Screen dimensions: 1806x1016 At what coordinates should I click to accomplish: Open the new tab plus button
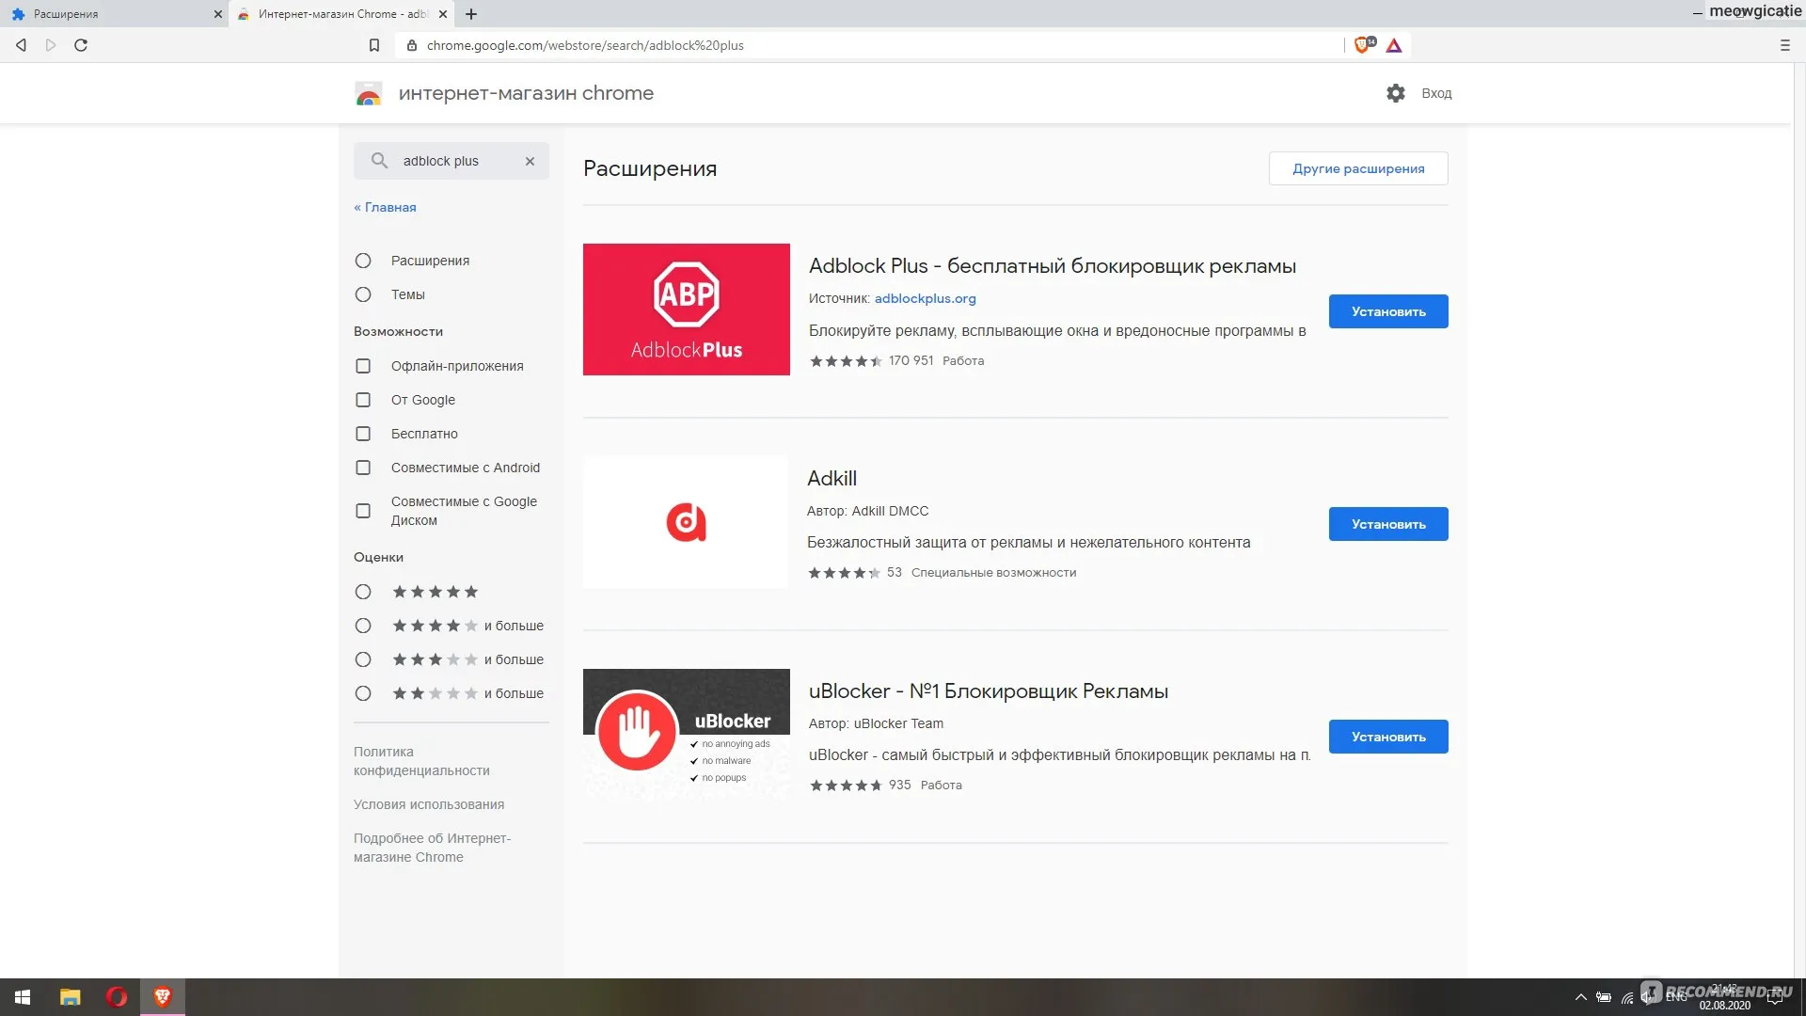click(471, 14)
